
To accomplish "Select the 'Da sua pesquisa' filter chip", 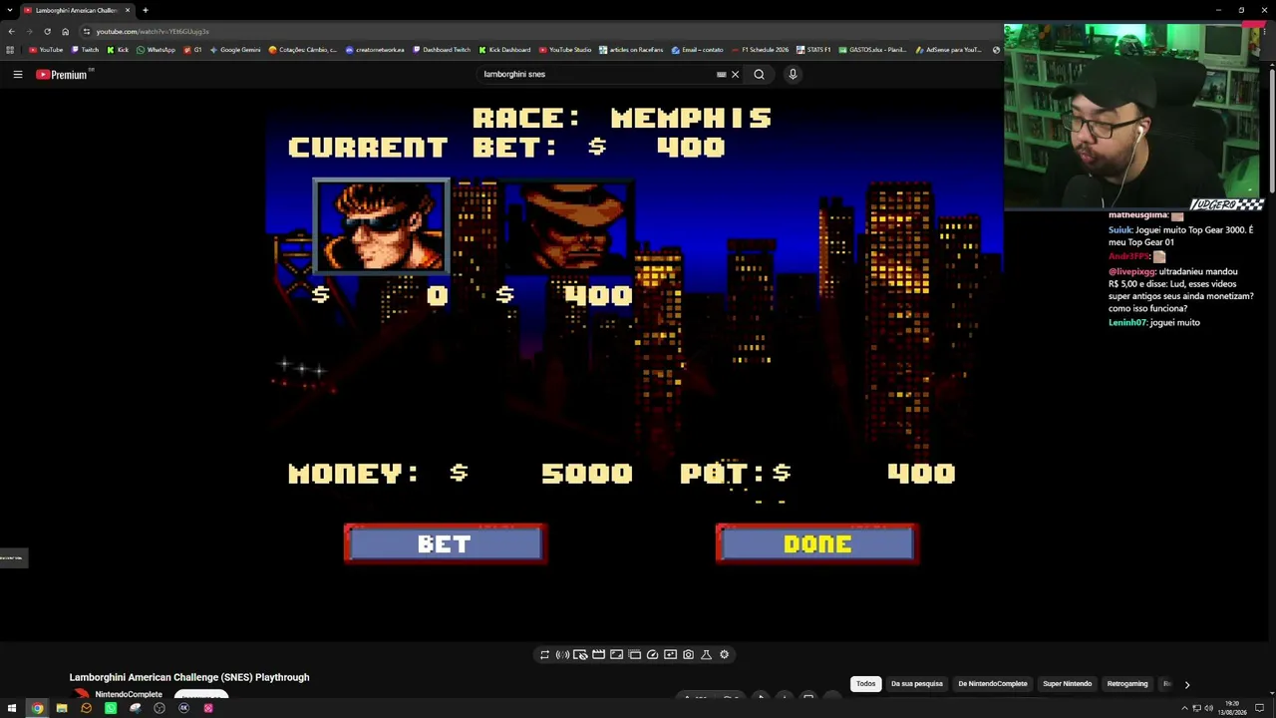I will click(916, 684).
